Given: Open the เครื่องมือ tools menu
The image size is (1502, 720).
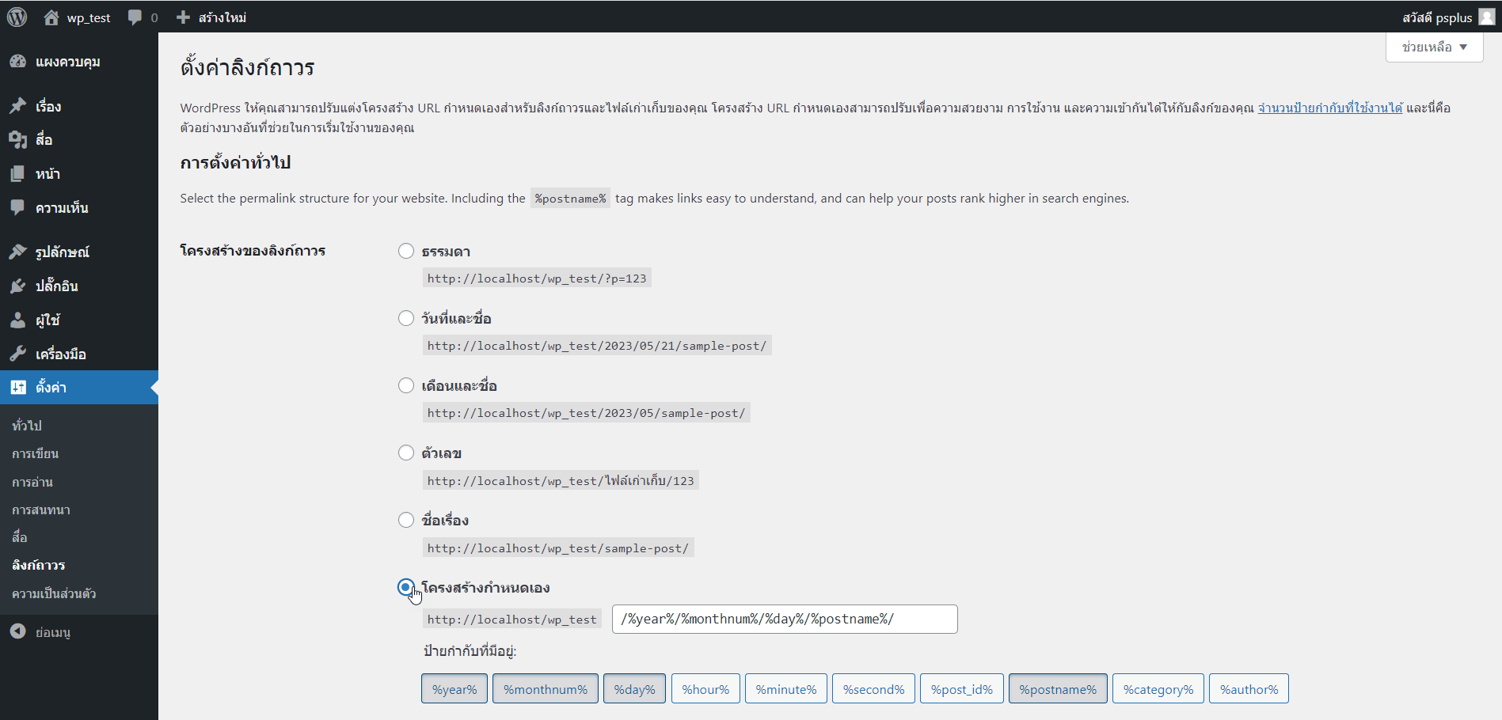Looking at the screenshot, I should [79, 354].
